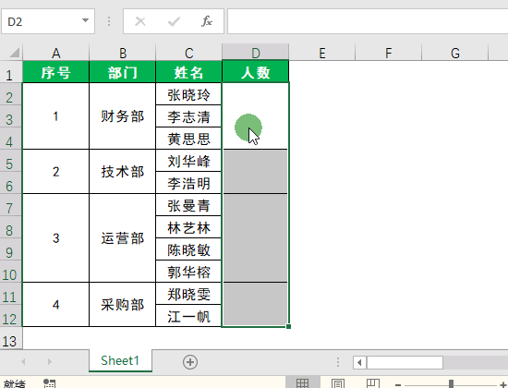The width and height of the screenshot is (508, 388).
Task: Click the horizontal scrollbar thumb
Action: 405,362
